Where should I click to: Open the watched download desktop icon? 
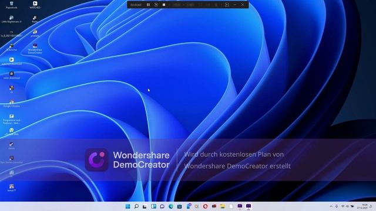click(x=12, y=61)
